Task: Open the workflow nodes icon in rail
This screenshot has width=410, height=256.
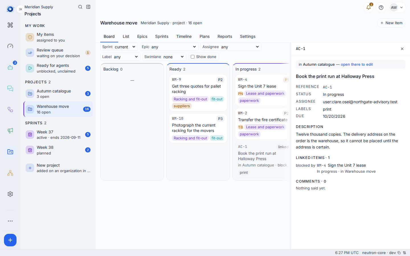Action: [x=10, y=110]
